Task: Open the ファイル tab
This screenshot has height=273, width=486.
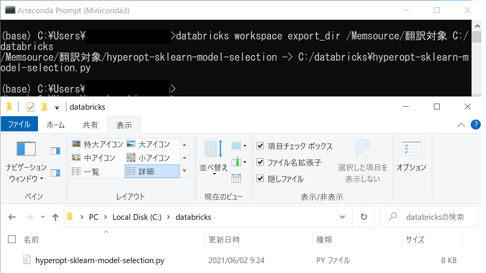Action: pyautogui.click(x=19, y=125)
